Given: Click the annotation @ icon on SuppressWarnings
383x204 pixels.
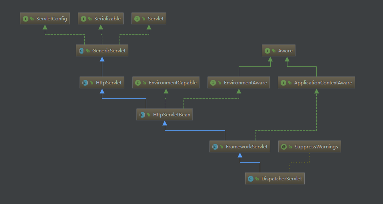Looking at the screenshot, I should click(x=284, y=147).
